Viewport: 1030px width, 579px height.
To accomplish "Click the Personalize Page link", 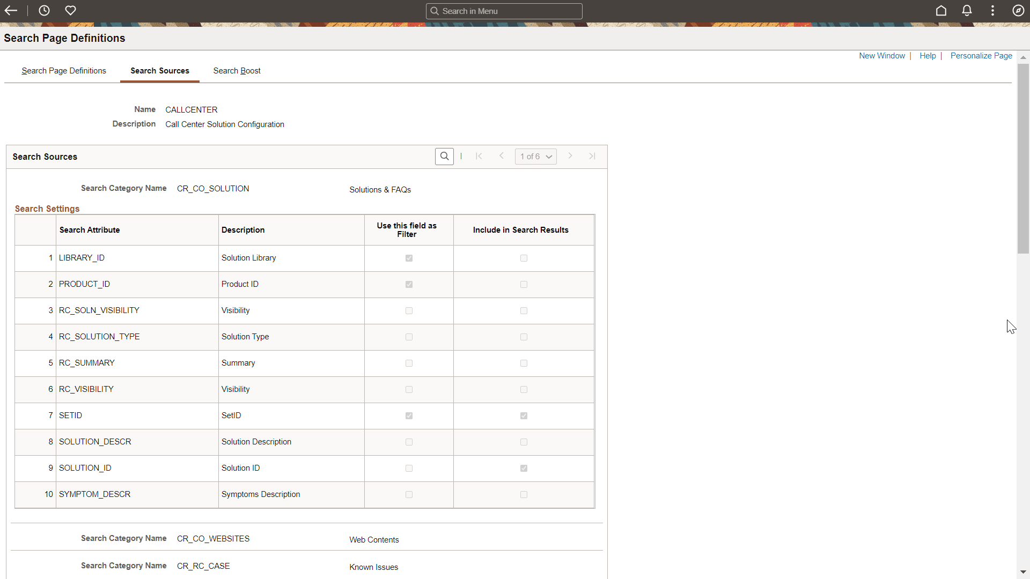I will pyautogui.click(x=981, y=55).
